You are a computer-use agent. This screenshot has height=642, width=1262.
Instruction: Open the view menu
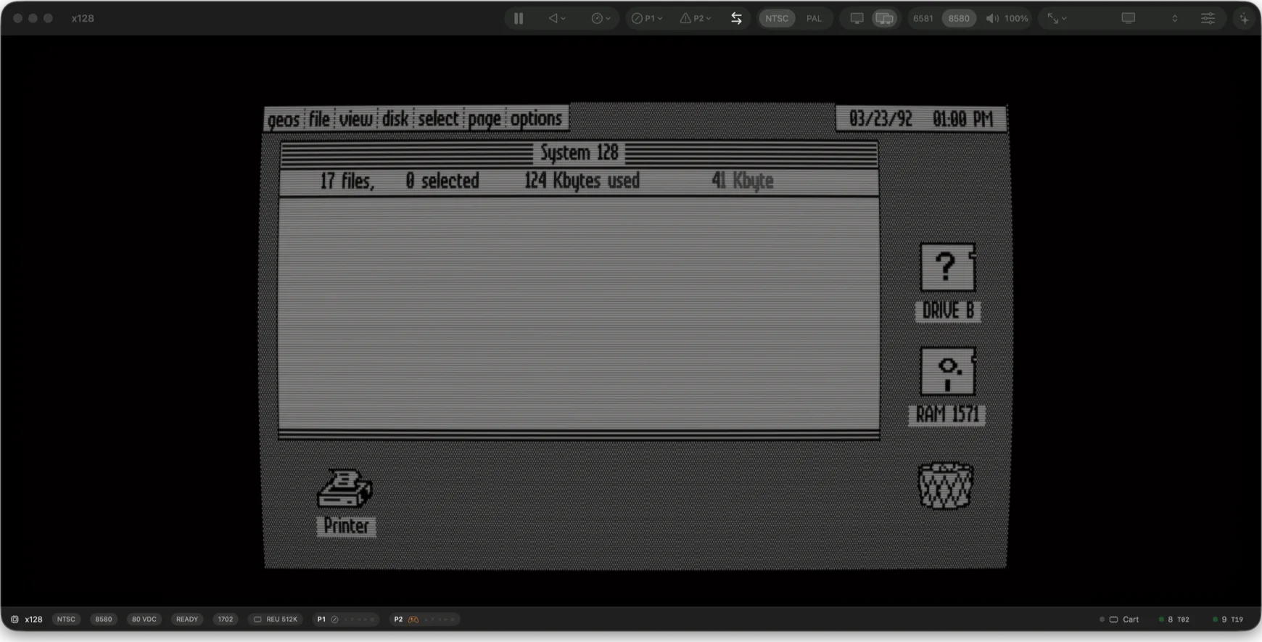(x=356, y=119)
